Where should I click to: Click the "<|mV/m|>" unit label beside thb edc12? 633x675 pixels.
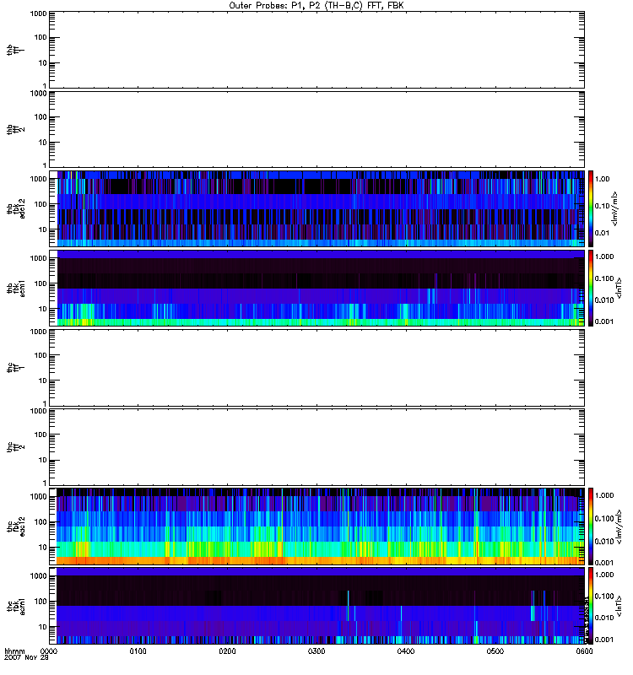615,208
